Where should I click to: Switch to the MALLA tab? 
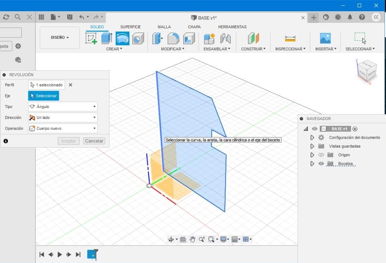click(164, 27)
